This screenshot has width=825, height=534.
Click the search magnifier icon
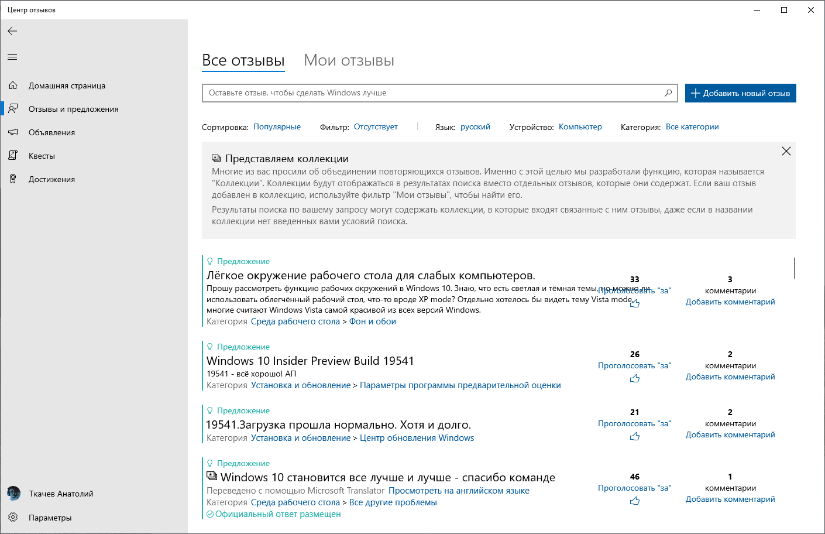tap(668, 93)
